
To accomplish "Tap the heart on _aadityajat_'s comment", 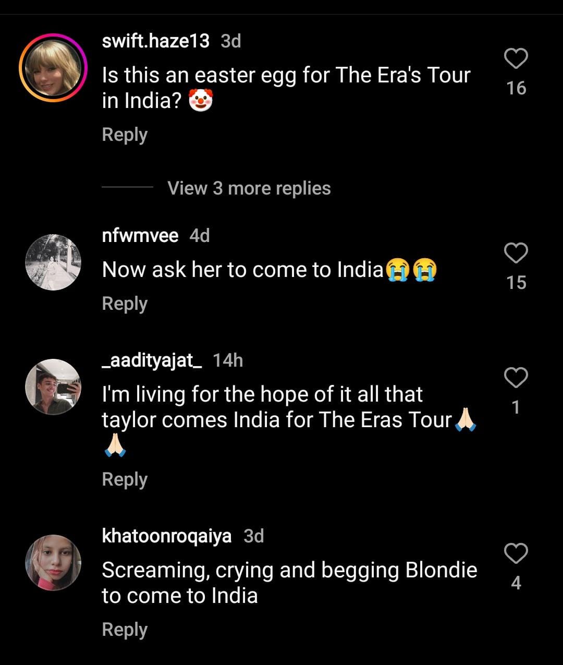I will [516, 377].
